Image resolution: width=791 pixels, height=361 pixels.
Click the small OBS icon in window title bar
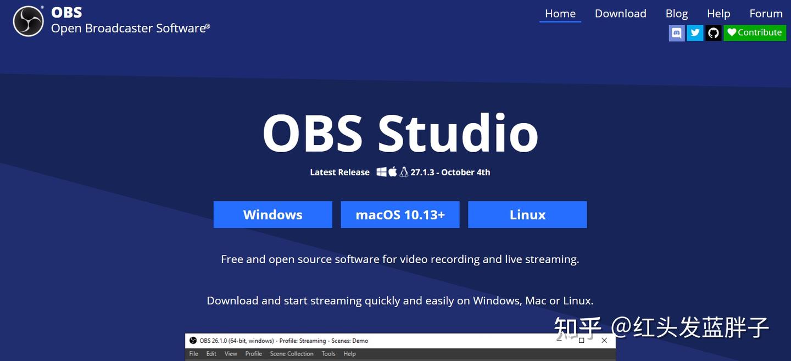click(193, 341)
